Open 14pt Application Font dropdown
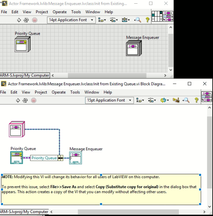Image resolution: width=213 pixels, height=216 pixels. coord(71,20)
